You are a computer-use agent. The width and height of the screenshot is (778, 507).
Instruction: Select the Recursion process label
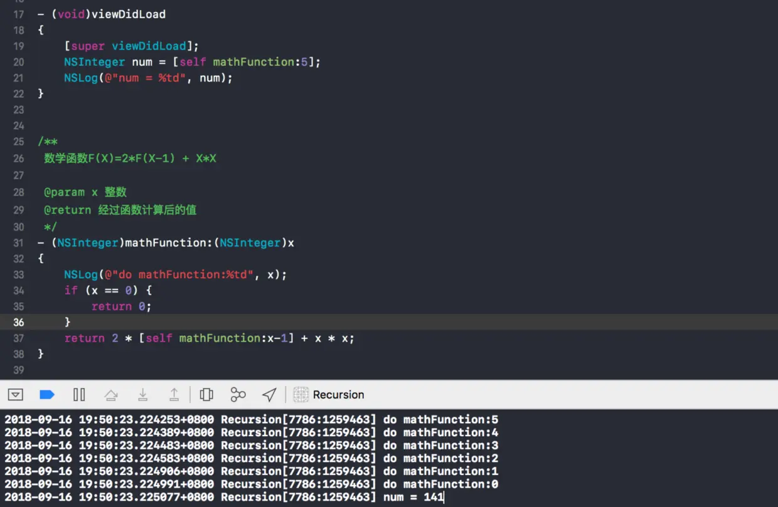[x=338, y=395]
